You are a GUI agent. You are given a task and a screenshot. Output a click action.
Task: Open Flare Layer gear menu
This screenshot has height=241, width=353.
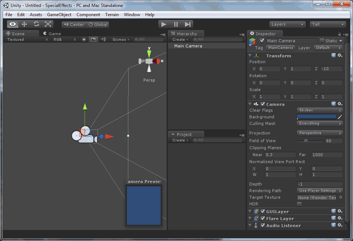tap(340, 218)
